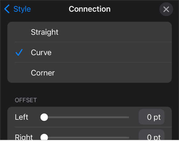This screenshot has height=141, width=179.
Task: Pick the Corner connection type
Action: point(43,73)
